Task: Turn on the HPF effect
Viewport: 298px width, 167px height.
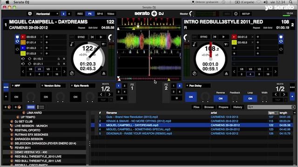Action: 16,97
